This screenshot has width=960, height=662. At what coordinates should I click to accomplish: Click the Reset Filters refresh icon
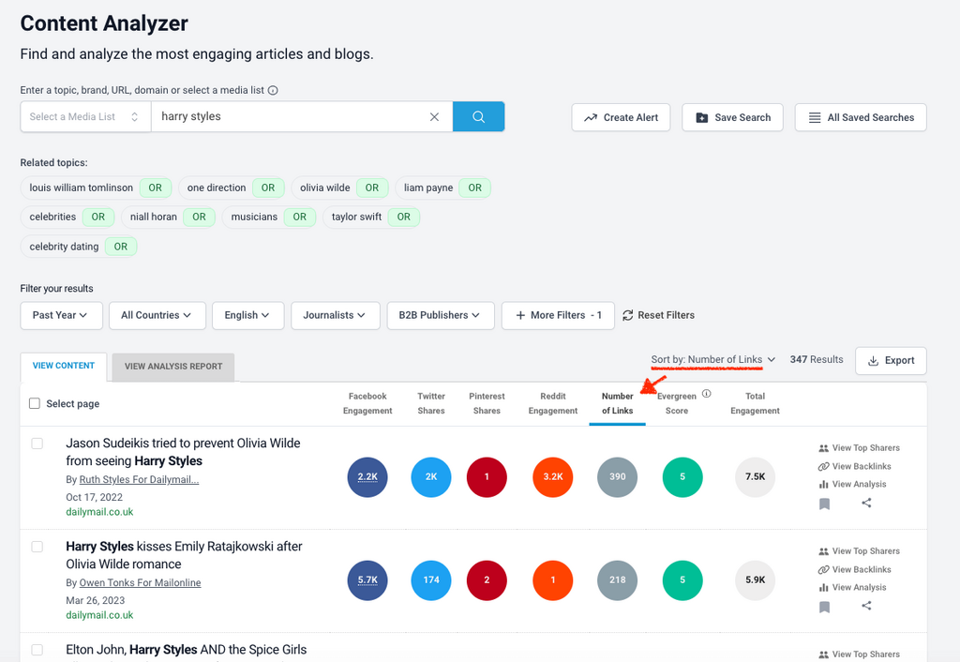628,315
